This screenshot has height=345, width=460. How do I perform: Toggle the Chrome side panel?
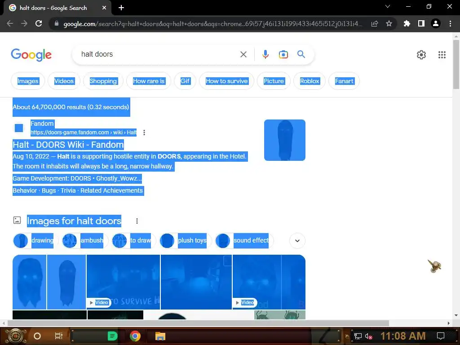[421, 23]
